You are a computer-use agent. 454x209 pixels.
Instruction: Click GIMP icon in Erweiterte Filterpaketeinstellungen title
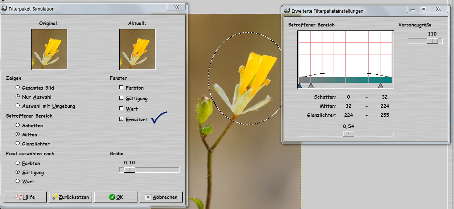click(287, 11)
